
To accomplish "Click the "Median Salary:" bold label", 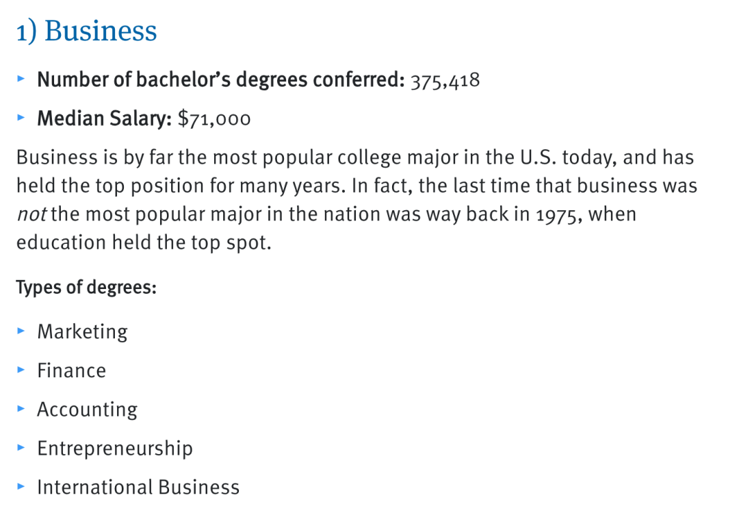I will [104, 119].
